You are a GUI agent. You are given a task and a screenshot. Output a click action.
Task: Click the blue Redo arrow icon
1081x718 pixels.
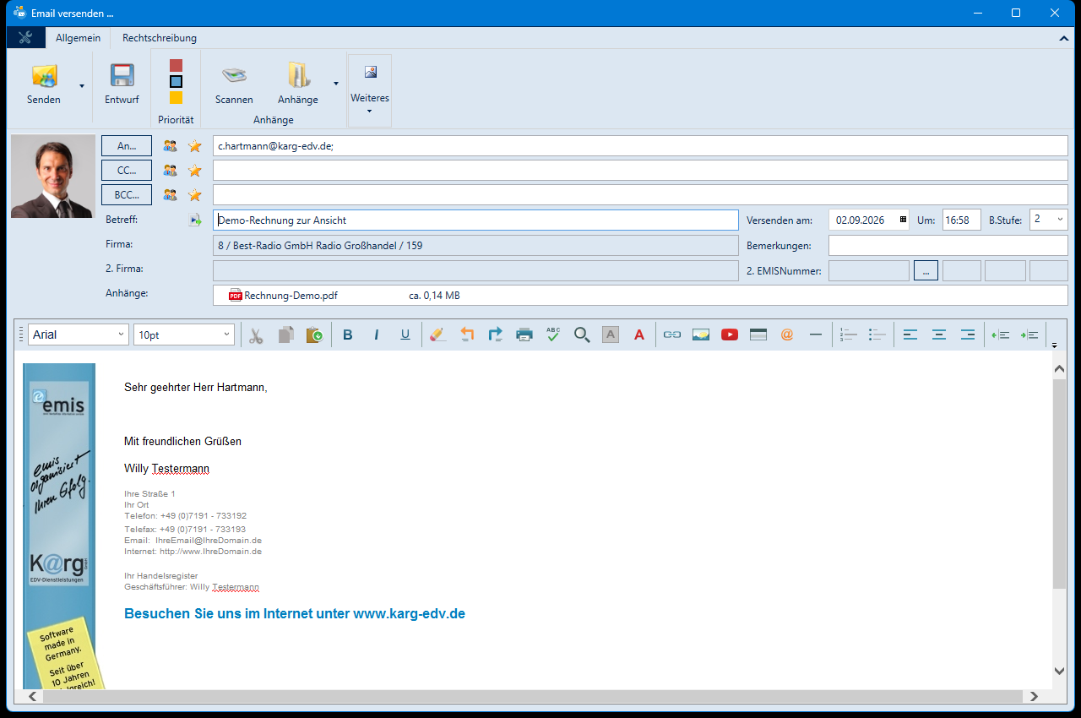pyautogui.click(x=496, y=335)
